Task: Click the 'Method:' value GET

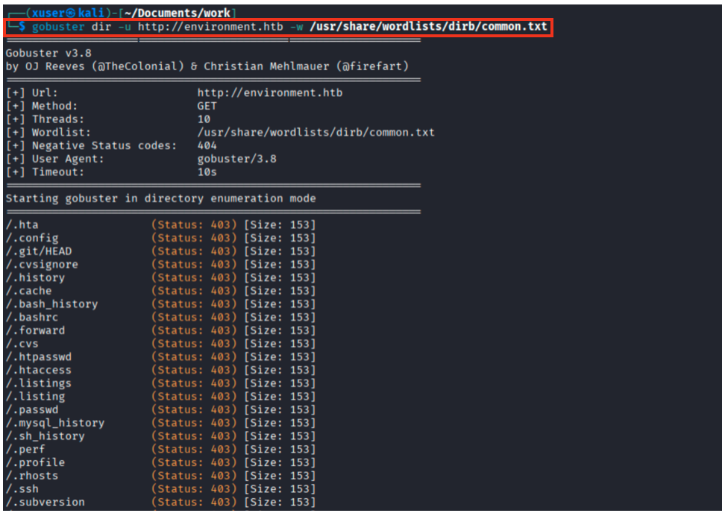Action: (207, 107)
